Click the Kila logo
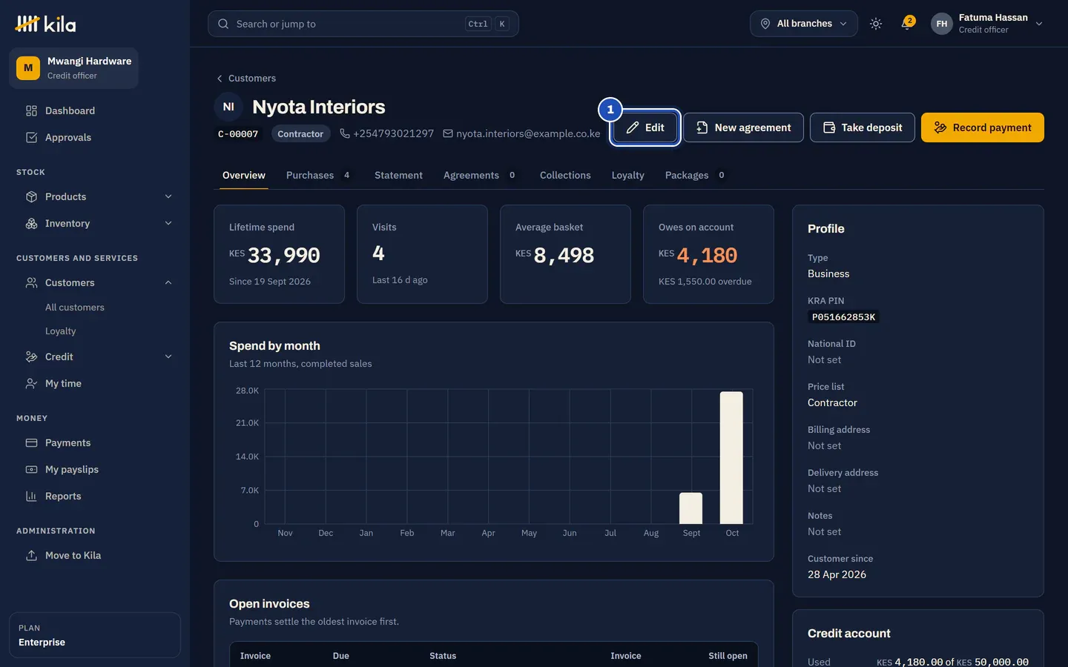Screen dimensions: 1068x667 [x=45, y=24]
